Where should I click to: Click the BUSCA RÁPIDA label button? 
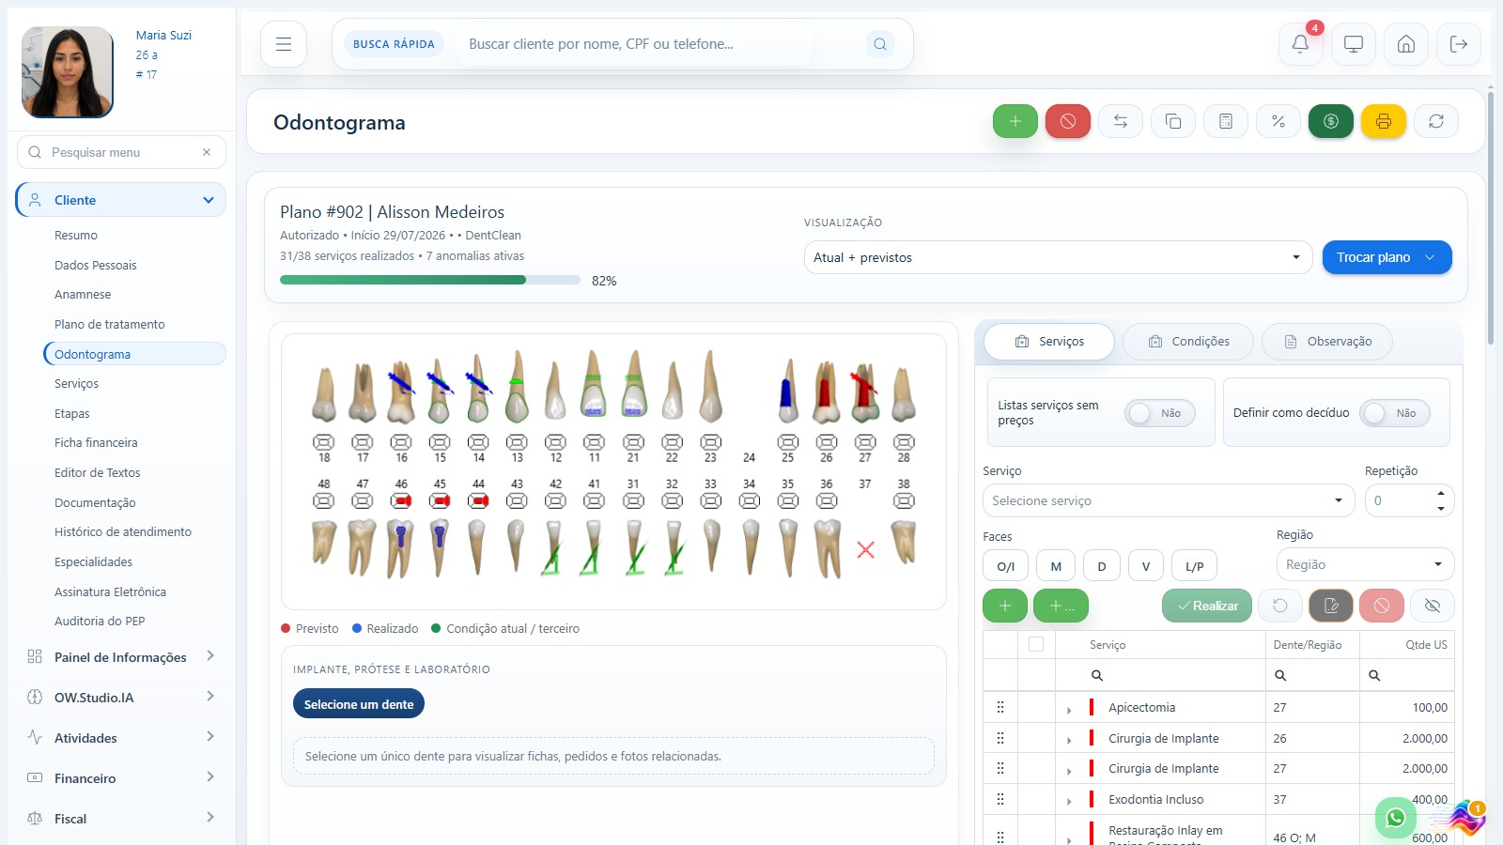pyautogui.click(x=394, y=44)
